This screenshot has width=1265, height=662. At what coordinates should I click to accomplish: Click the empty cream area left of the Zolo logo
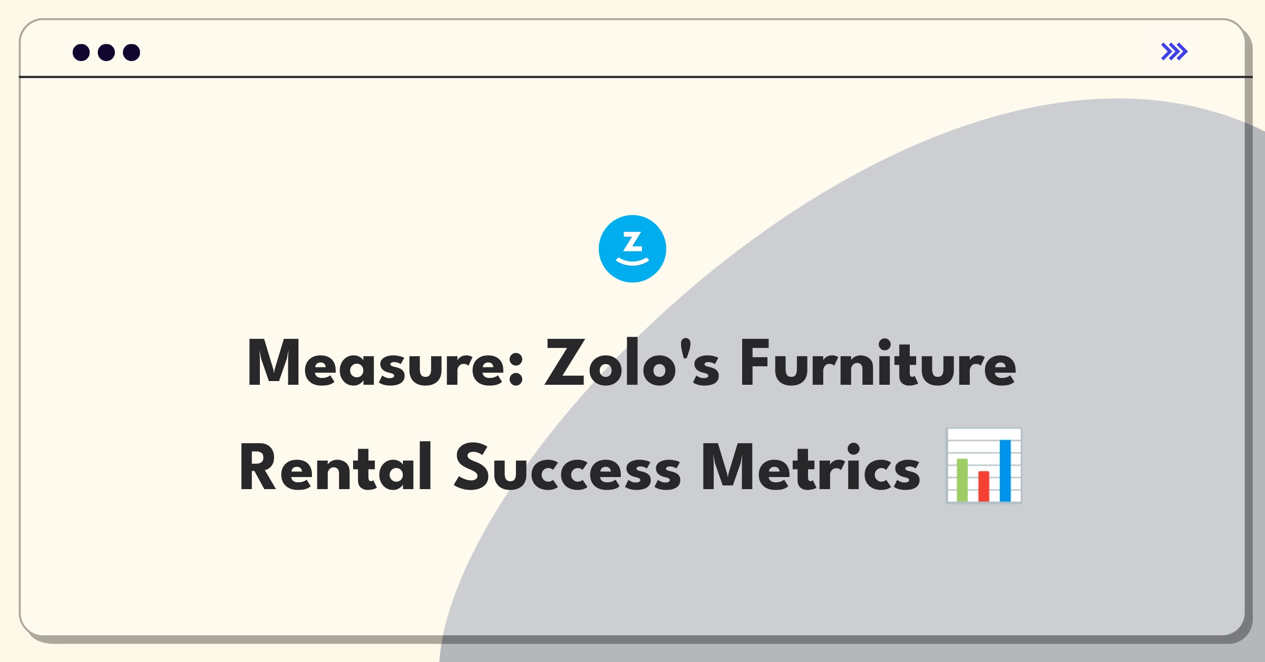[x=316, y=249]
